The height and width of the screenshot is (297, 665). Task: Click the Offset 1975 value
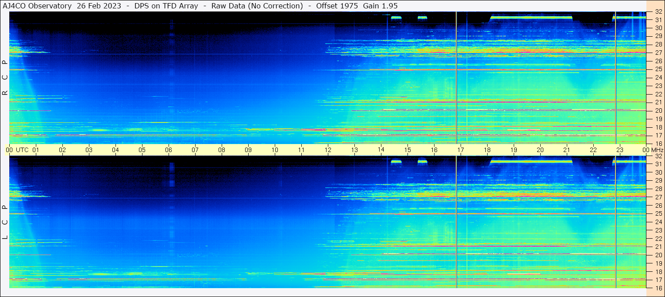tap(337, 6)
